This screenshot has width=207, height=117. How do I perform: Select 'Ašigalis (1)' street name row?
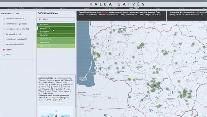56,43
